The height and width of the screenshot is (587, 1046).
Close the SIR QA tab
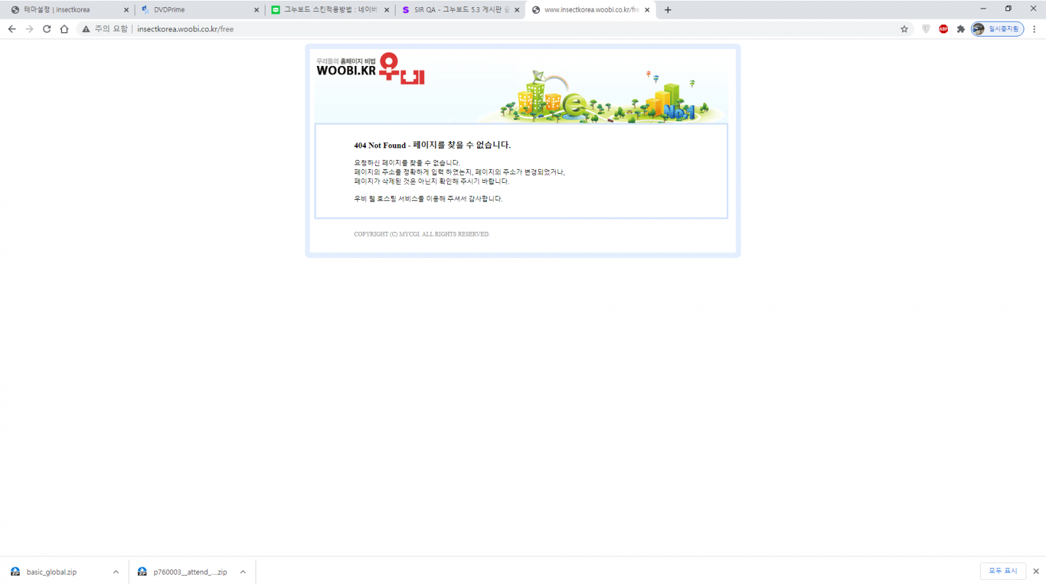coord(516,10)
